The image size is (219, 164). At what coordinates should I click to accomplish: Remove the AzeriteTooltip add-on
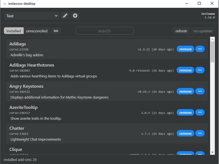185,112
